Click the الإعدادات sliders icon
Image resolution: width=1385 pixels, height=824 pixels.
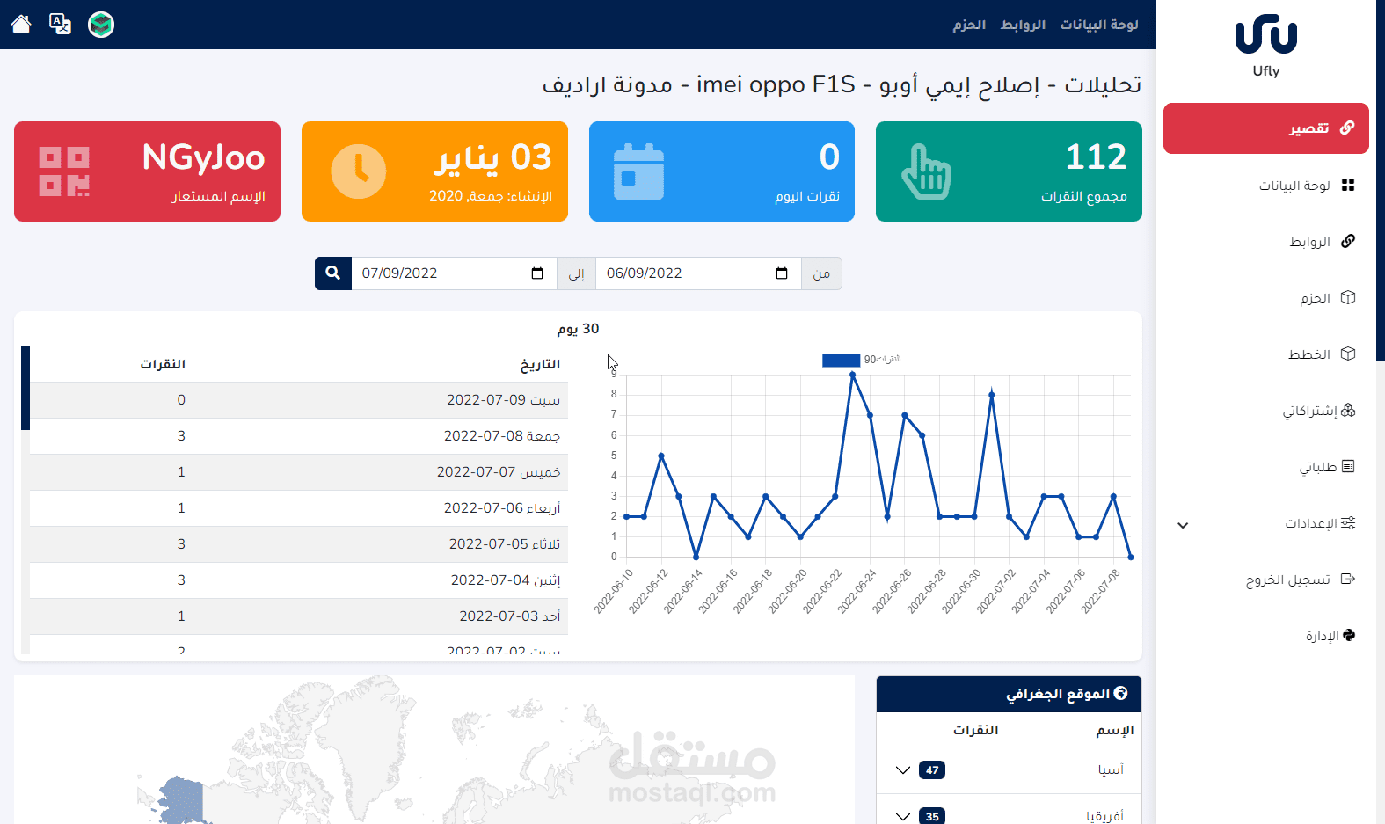(x=1348, y=523)
